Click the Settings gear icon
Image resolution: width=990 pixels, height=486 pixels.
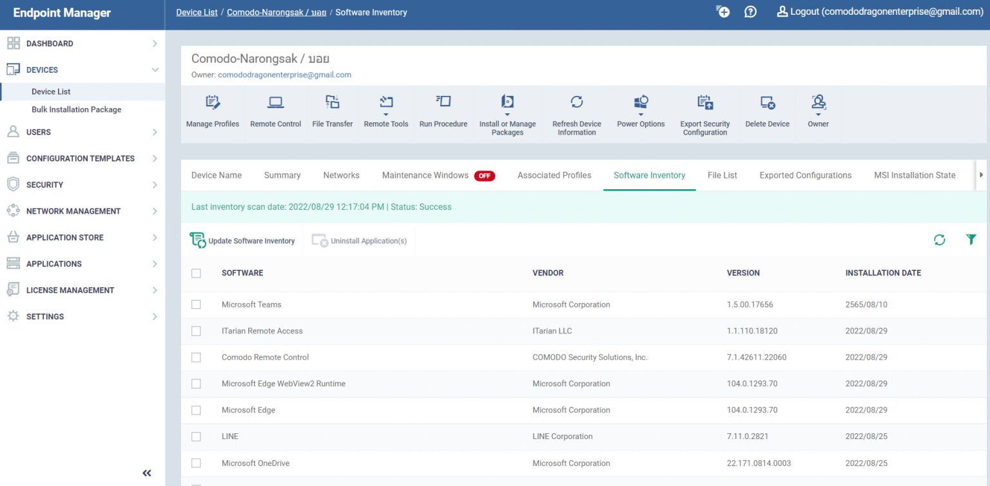14,317
